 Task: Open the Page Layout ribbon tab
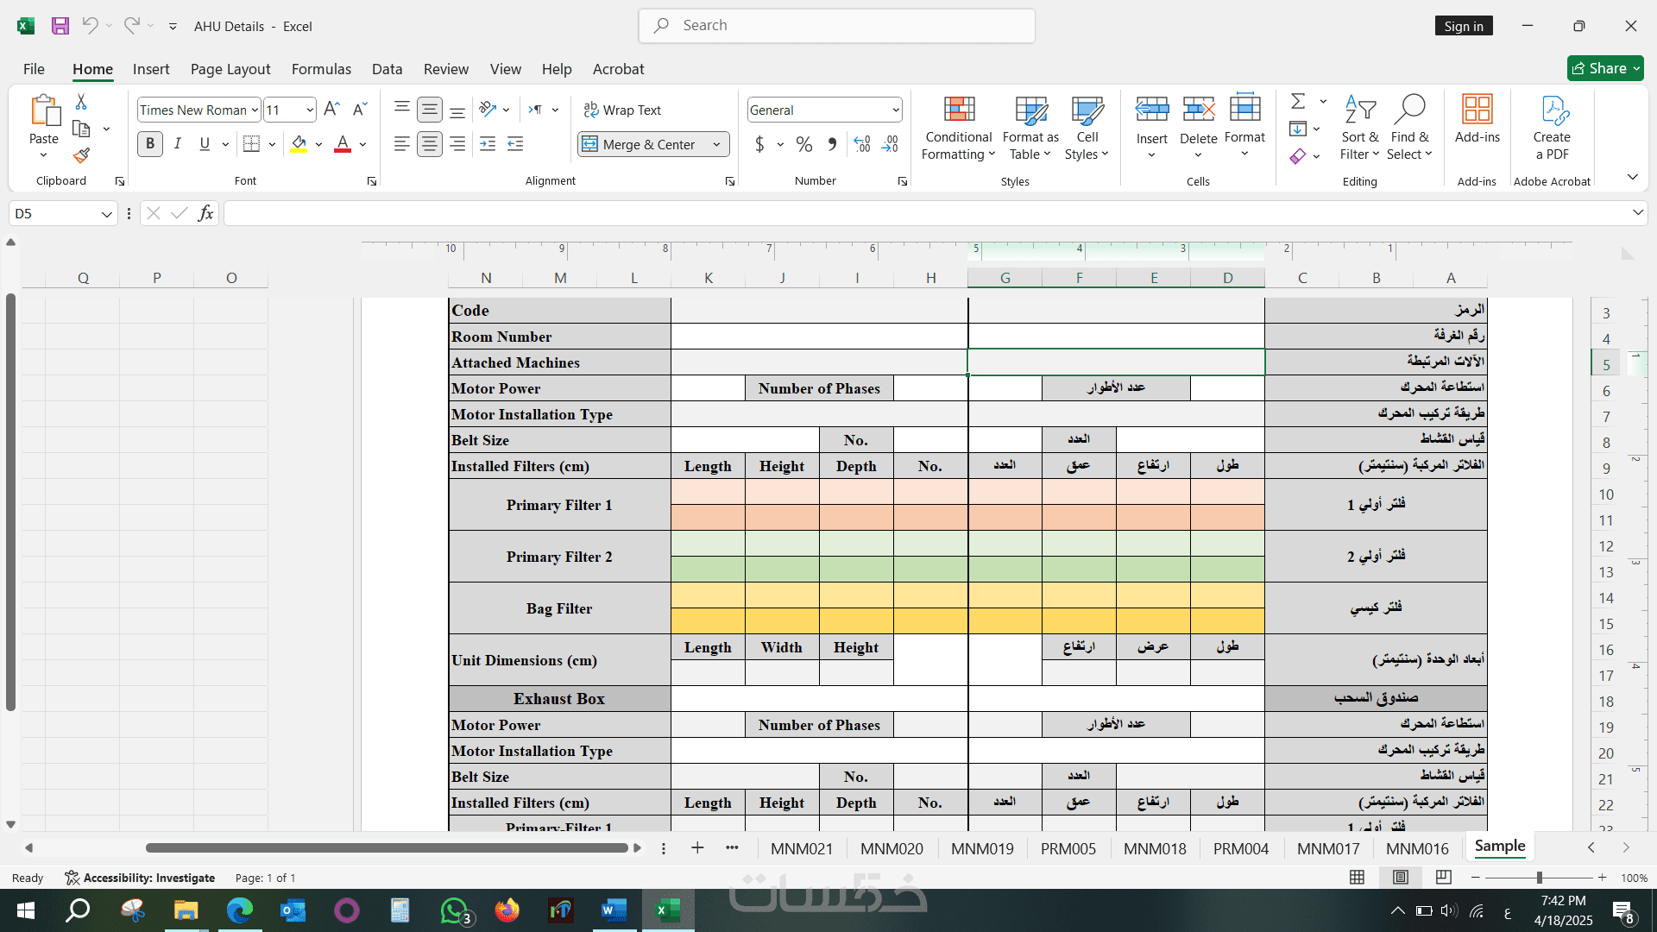pos(230,69)
